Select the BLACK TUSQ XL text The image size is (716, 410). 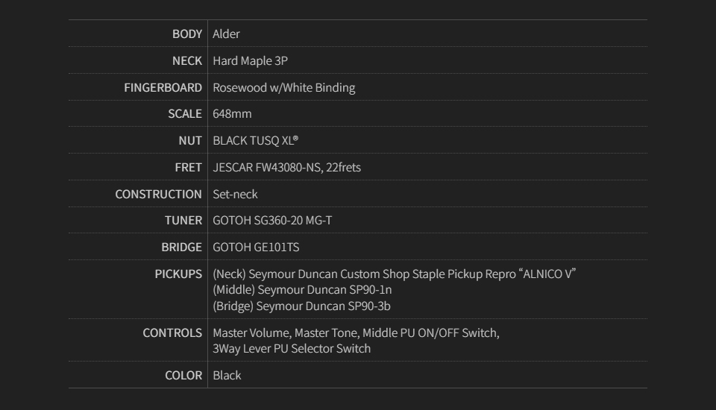tap(255, 140)
